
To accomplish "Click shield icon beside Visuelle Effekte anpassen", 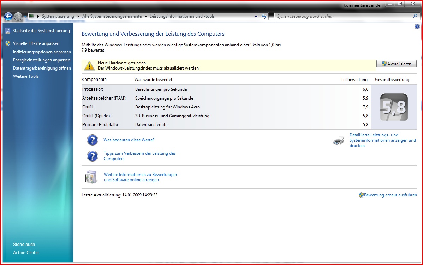I will click(8, 43).
